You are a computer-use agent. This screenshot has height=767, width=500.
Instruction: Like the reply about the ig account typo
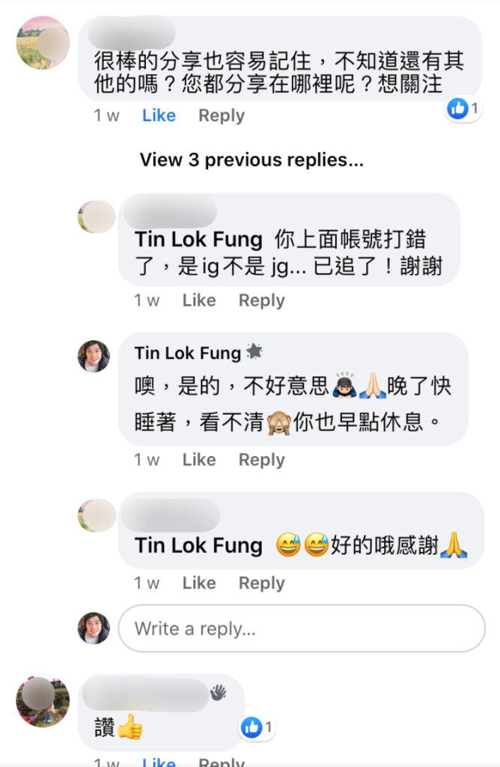pos(198,300)
